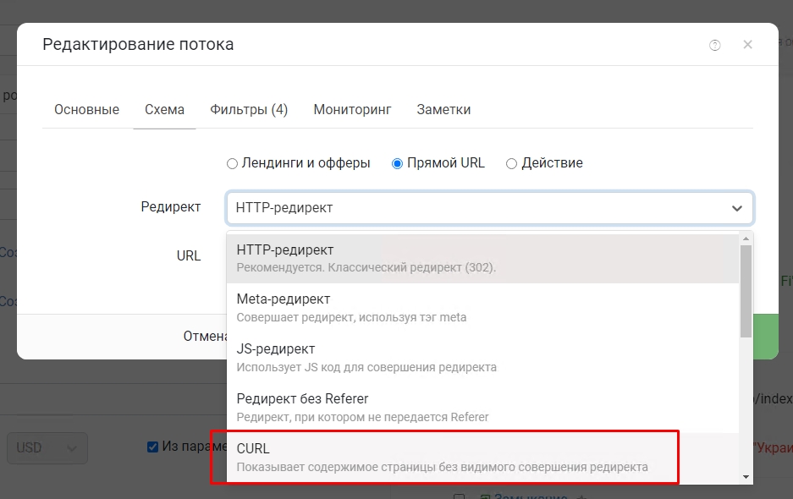Open the Фильтры (4) tab
Viewport: 793px width, 499px height.
[249, 110]
